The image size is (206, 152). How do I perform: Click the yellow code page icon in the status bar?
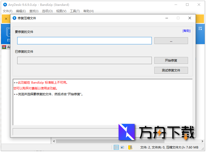(x=130, y=147)
